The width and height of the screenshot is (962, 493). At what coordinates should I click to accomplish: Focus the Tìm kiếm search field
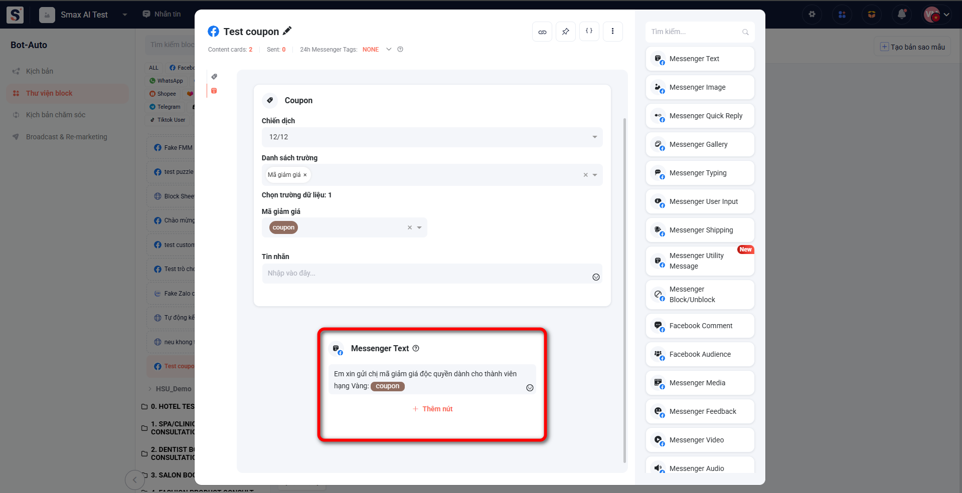coord(695,32)
